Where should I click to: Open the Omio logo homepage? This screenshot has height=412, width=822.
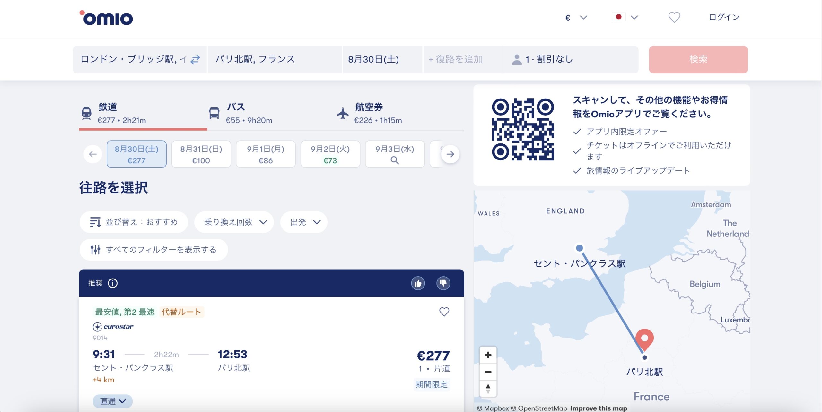[x=106, y=18]
